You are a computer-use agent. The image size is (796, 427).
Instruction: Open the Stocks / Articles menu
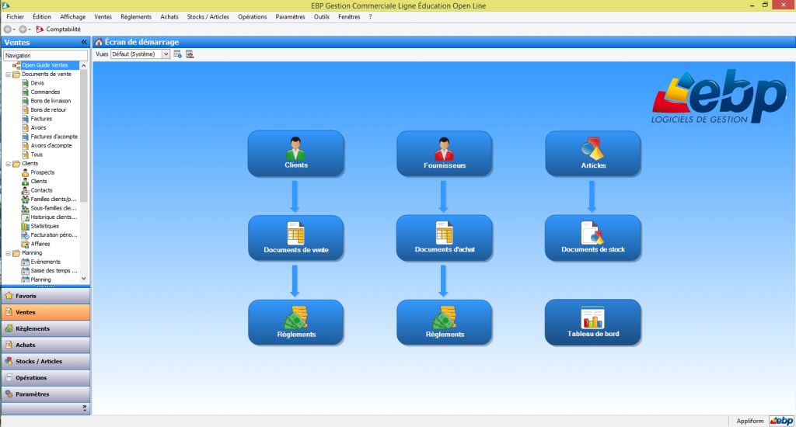click(x=208, y=17)
